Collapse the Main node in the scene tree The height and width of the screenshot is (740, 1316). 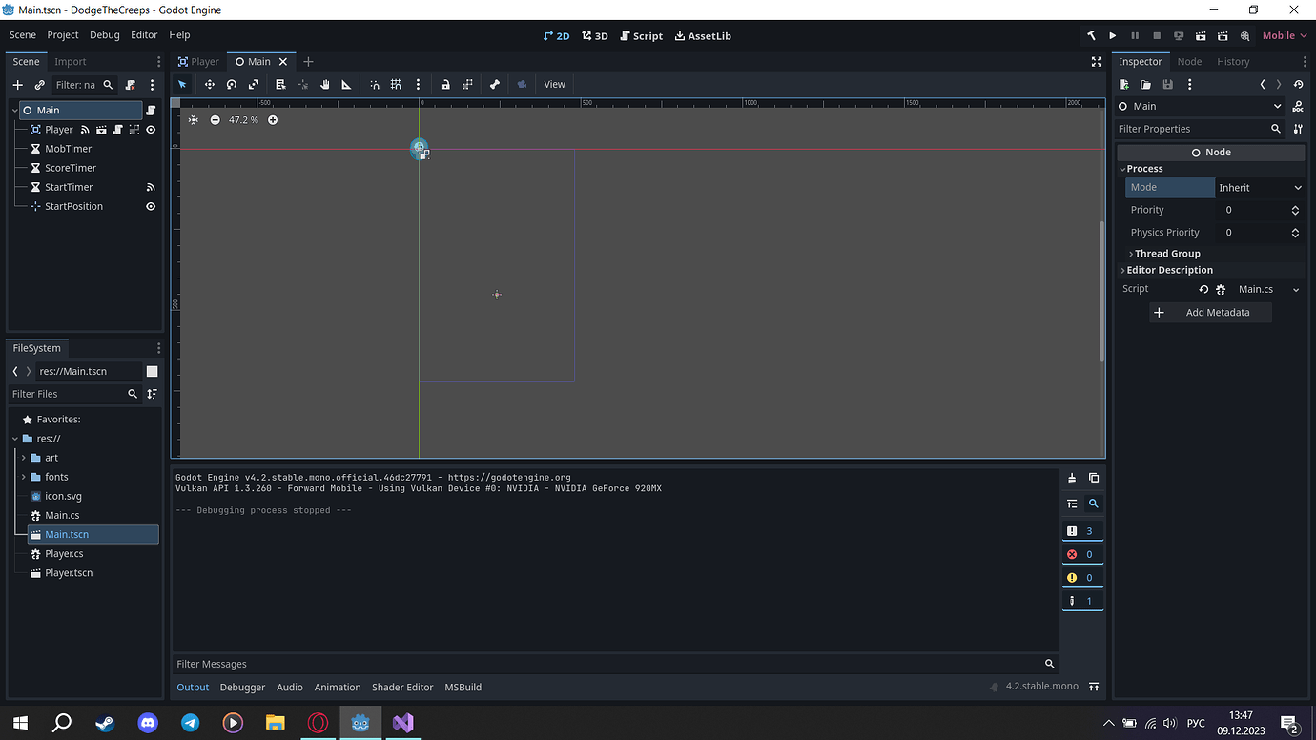click(x=14, y=110)
